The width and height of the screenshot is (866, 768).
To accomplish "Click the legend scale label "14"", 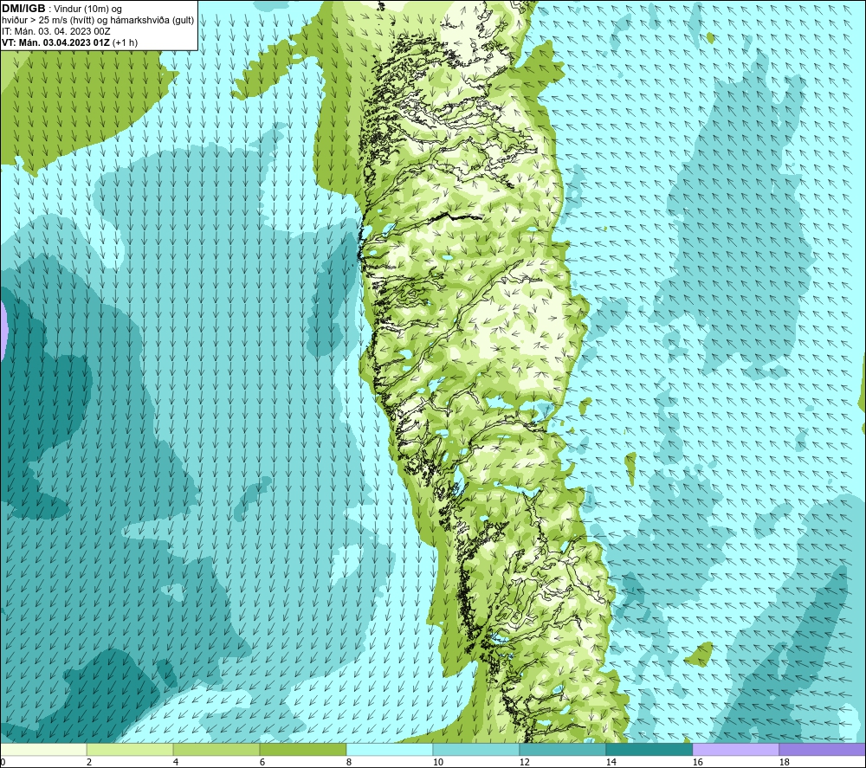I will [611, 762].
